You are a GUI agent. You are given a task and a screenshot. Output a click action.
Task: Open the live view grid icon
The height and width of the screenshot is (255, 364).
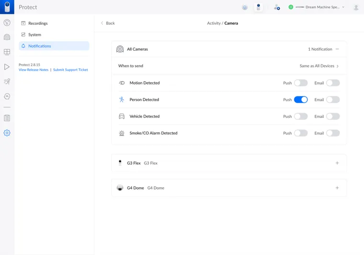click(x=7, y=52)
